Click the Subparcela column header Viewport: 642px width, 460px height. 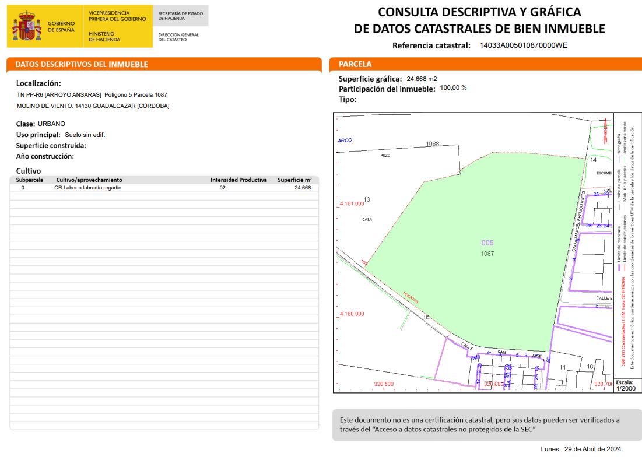tap(30, 180)
